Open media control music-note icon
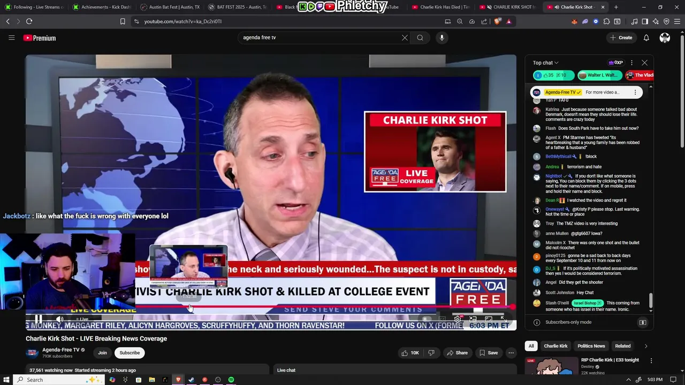Screen dimensions: 685x385 click(634, 21)
